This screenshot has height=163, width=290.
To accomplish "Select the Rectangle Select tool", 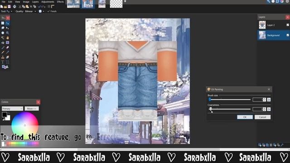I will pyautogui.click(x=3, y=23).
